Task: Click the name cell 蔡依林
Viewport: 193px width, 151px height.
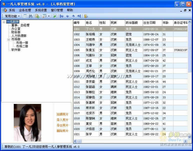Action: click(92, 108)
